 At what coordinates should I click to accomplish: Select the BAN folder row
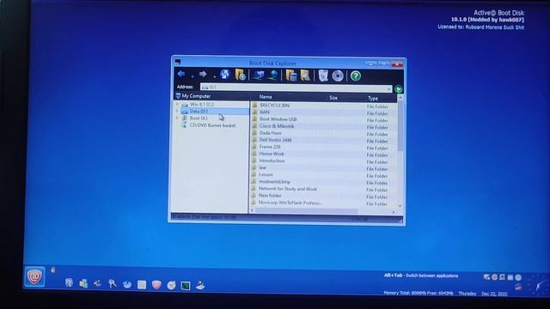pos(323,112)
